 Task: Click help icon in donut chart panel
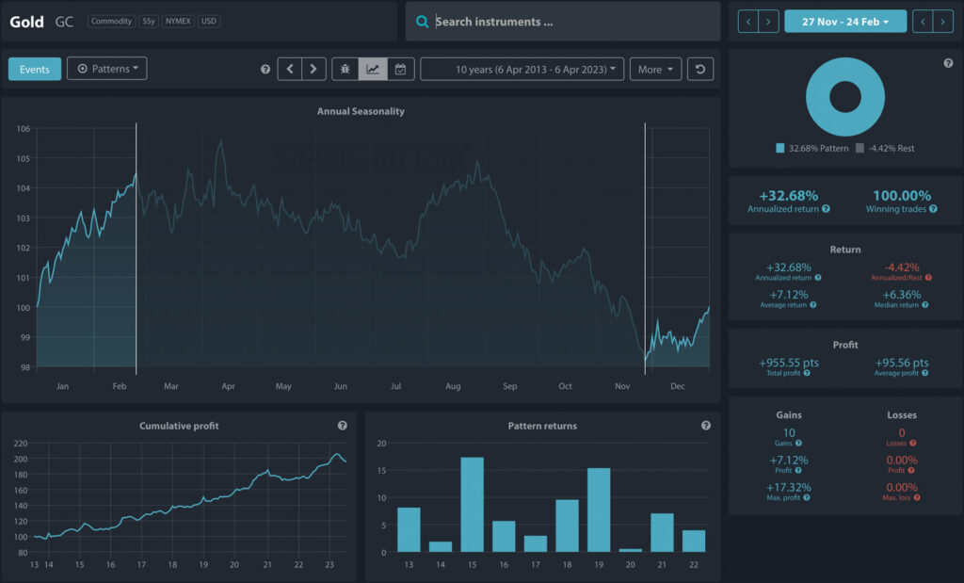948,63
